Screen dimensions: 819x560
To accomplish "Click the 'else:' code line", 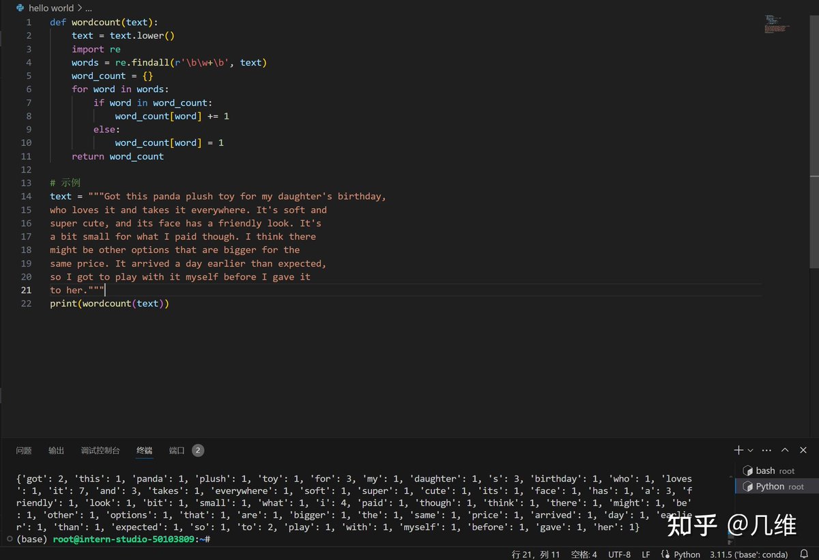I will tap(107, 130).
